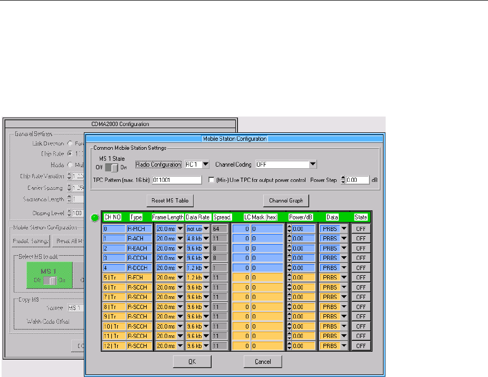Open Data dropdown for channel 8 R-SCCH
Image resolution: width=488 pixels, height=377 pixels.
pyautogui.click(x=344, y=307)
